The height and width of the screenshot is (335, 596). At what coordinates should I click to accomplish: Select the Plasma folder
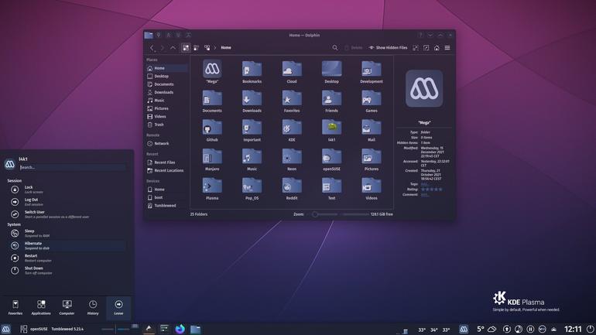(x=212, y=189)
